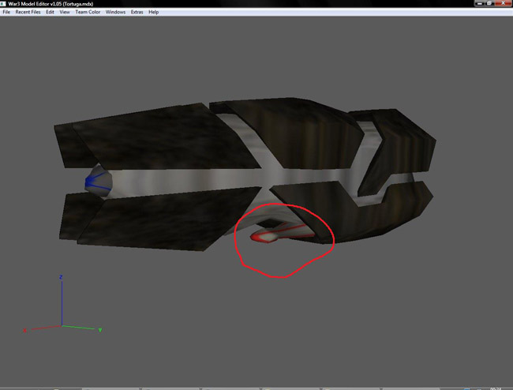Screen dimensions: 513x390
Task: Click the War3 Model Editor title bar icon
Action: (3, 4)
